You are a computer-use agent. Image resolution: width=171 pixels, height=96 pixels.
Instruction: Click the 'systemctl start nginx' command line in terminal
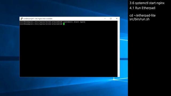coord(52,22)
